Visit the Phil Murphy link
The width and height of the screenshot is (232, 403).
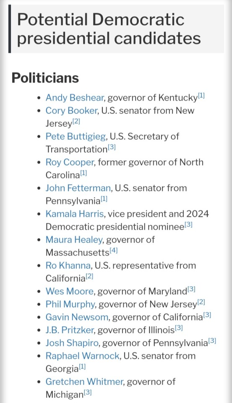[x=70, y=304]
